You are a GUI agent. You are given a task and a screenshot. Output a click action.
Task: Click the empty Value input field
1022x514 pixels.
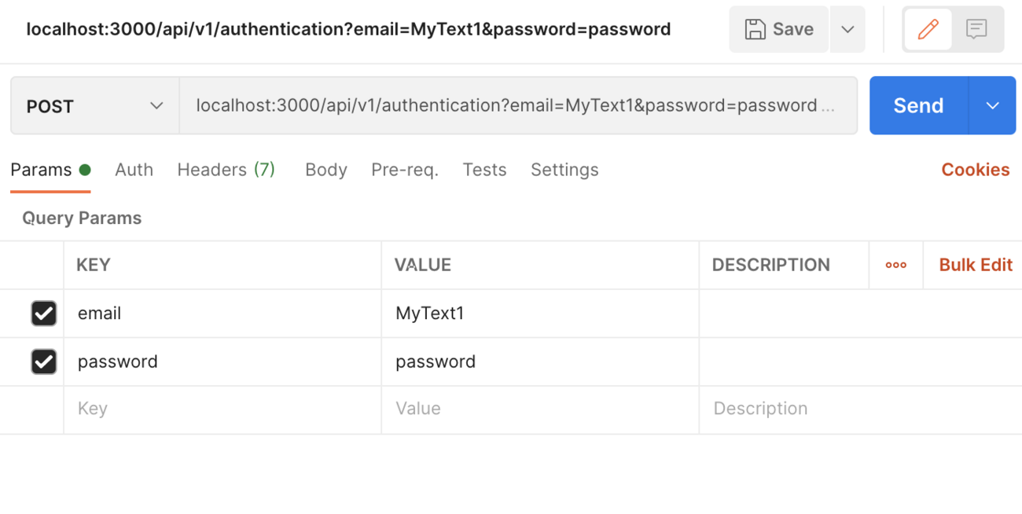coord(540,409)
